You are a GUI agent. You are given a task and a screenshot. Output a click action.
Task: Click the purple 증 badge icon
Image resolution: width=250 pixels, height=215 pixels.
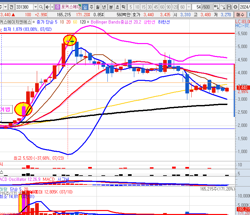coord(58,7)
